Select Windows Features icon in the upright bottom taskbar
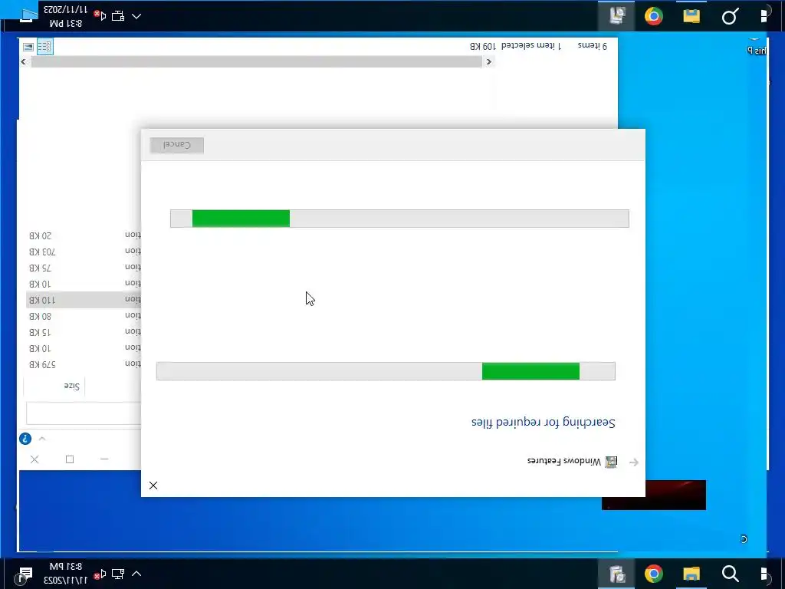Screen dimensions: 785x589 click(616, 574)
